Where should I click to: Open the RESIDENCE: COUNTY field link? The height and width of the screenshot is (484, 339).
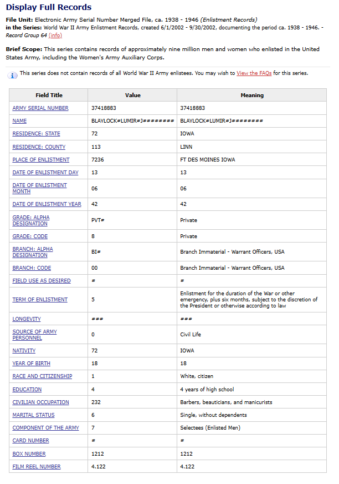[x=39, y=147]
